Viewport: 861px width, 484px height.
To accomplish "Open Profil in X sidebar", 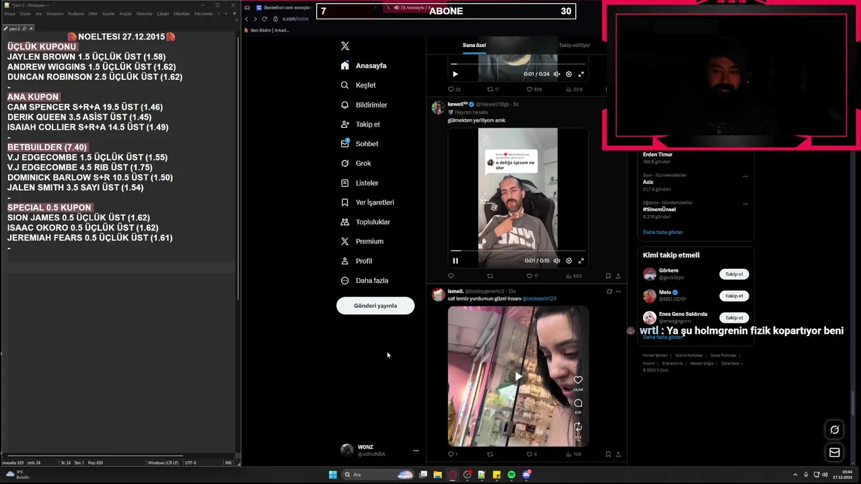I will click(x=356, y=261).
